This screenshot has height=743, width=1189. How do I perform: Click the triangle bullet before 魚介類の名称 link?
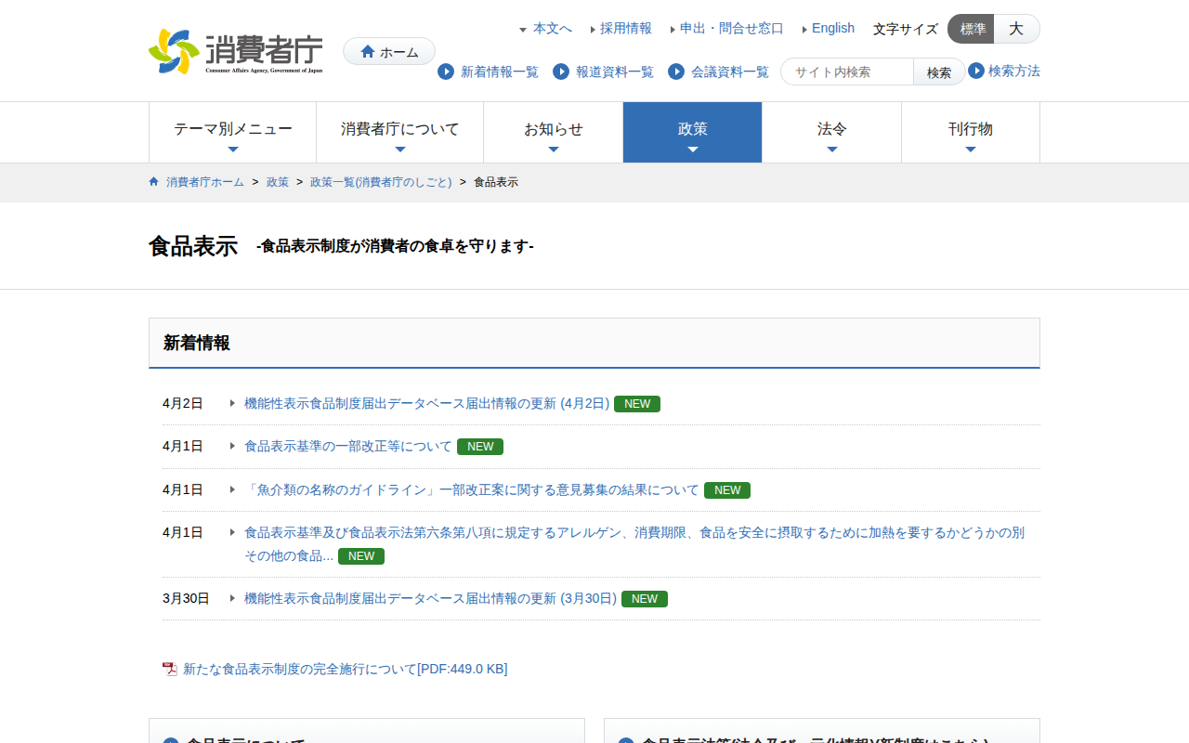[232, 489]
